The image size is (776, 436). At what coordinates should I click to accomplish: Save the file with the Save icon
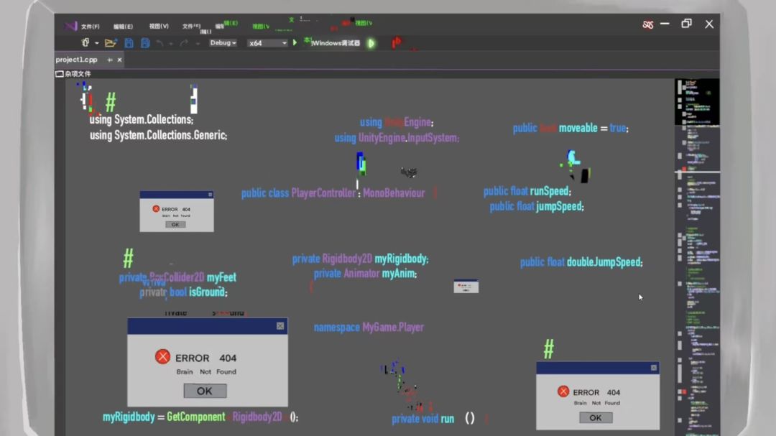click(x=129, y=43)
